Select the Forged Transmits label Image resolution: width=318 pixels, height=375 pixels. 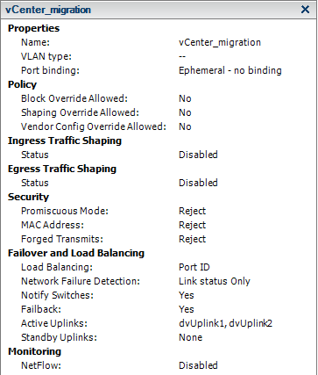tap(62, 239)
